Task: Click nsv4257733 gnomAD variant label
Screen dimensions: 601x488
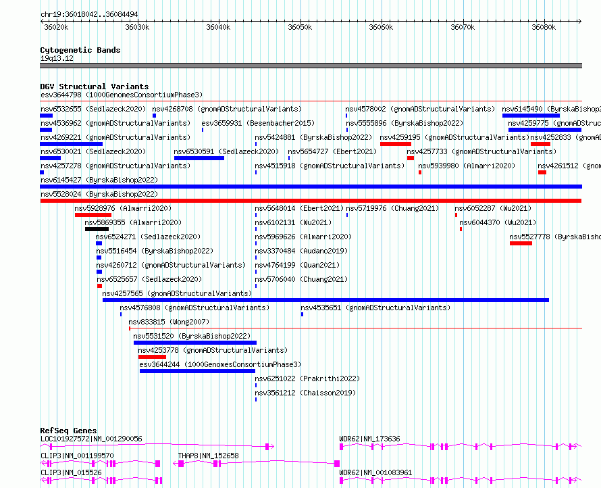Action: 481,151
